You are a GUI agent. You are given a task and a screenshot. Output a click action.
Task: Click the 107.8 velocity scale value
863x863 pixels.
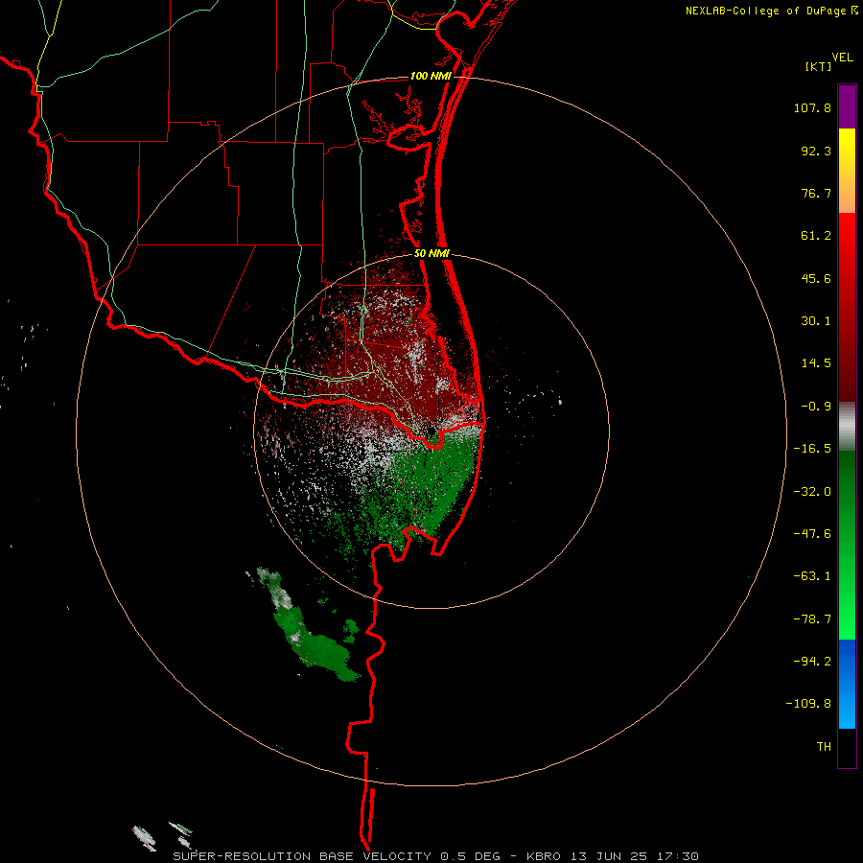[x=812, y=107]
